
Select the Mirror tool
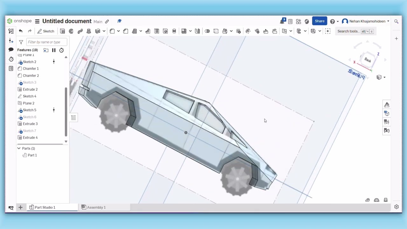coord(197,31)
